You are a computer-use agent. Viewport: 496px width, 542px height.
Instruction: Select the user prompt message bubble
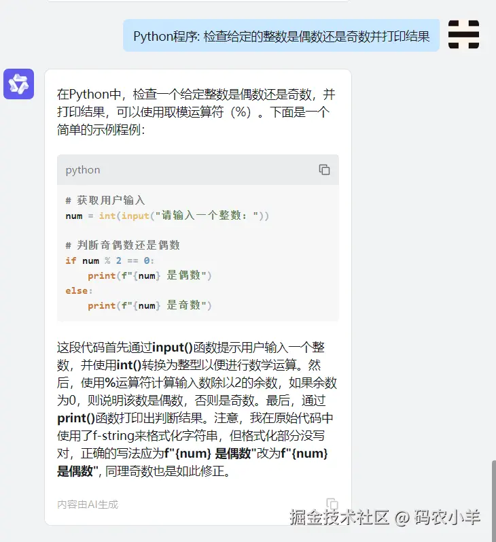coord(281,35)
